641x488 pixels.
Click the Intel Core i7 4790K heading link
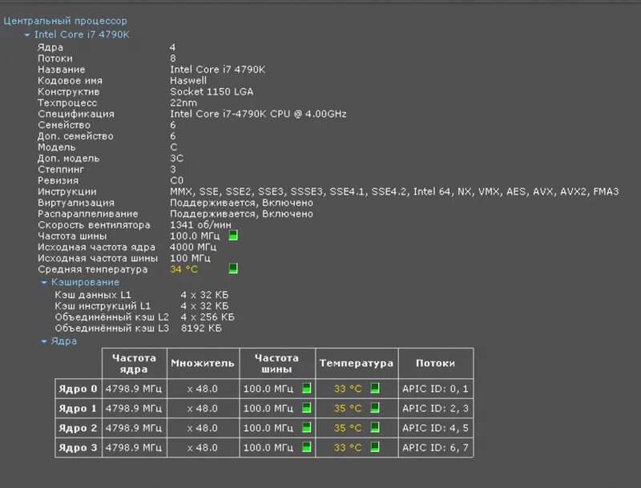click(82, 34)
